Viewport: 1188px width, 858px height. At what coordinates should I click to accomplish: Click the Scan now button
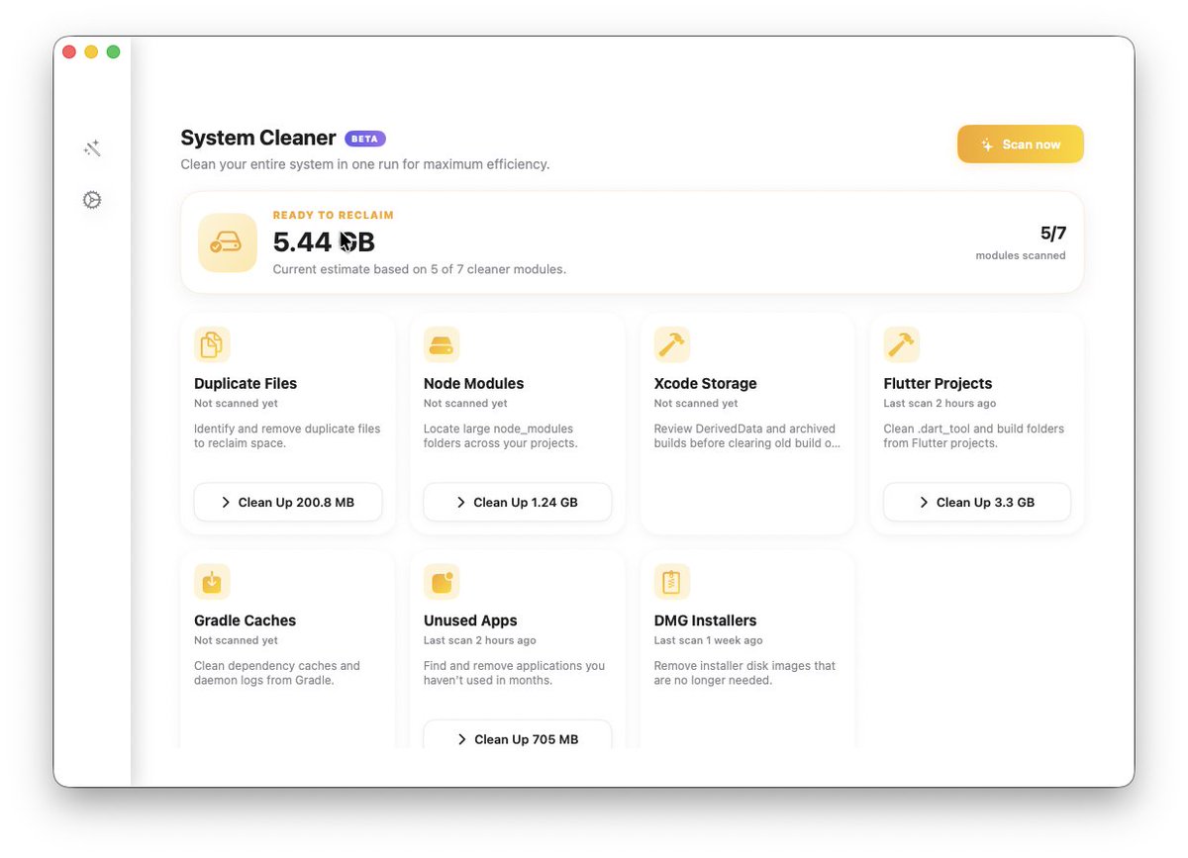[1021, 144]
